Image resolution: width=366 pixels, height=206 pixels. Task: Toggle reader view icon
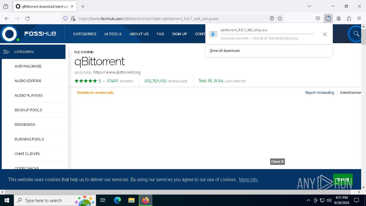[272, 18]
